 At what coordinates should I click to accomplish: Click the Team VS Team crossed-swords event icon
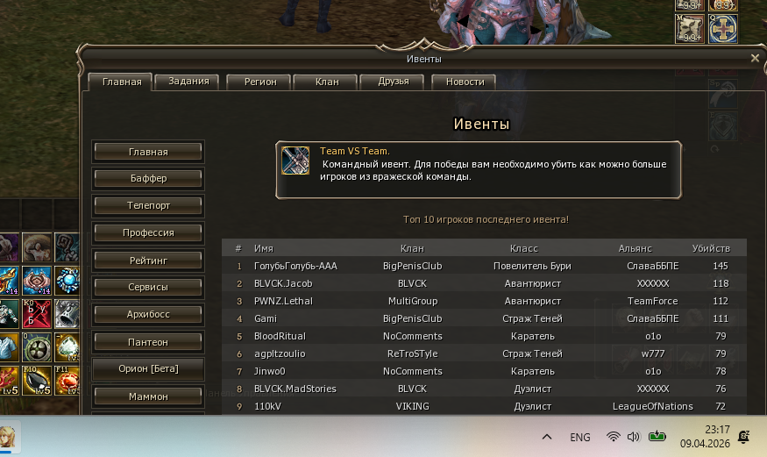pyautogui.click(x=295, y=161)
